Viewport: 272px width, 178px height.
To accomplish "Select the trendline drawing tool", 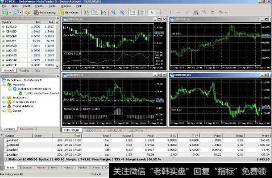I will (x=187, y=12).
